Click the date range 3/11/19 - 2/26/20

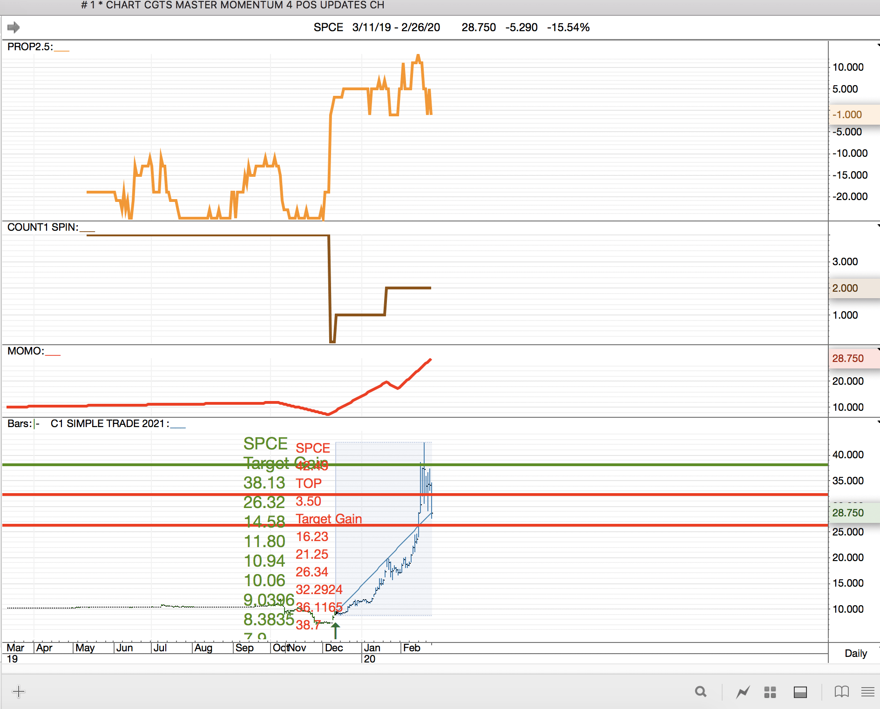396,27
